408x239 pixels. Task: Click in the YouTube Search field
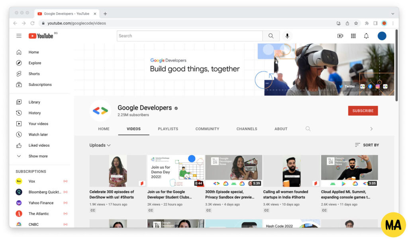pyautogui.click(x=190, y=36)
